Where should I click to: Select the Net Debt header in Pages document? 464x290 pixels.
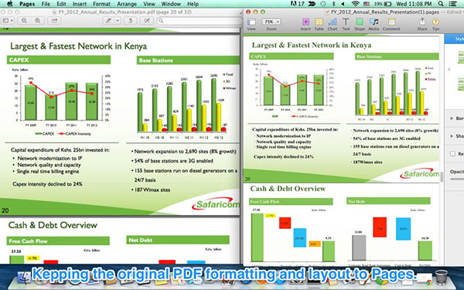click(388, 201)
